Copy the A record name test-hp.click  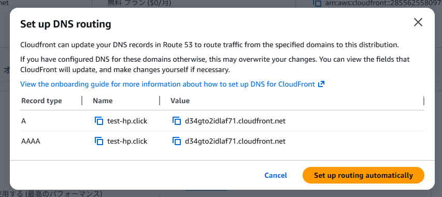point(99,121)
